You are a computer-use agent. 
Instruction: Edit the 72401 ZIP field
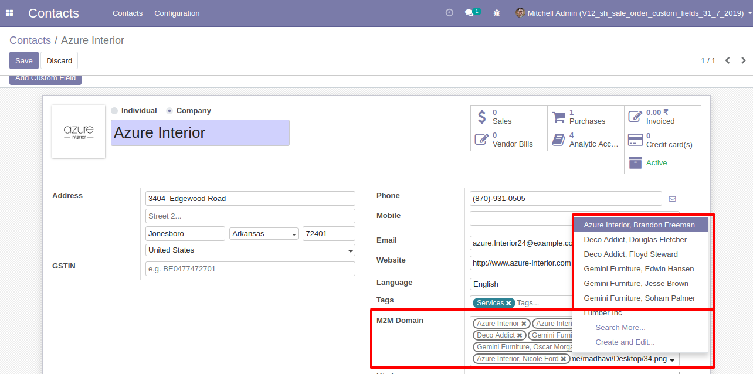pos(329,234)
